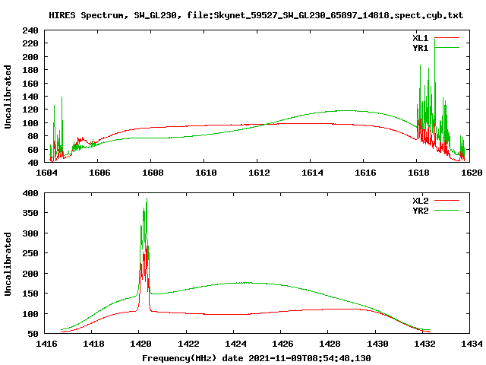Click the 1620 x-axis tick label

click(472, 173)
